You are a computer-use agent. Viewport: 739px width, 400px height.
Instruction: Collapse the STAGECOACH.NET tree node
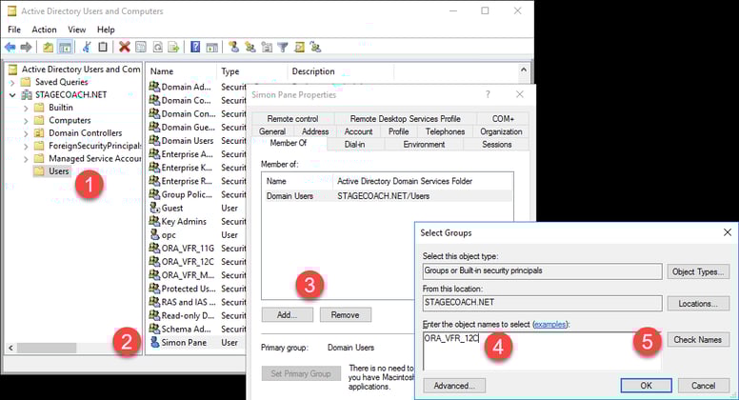12,95
